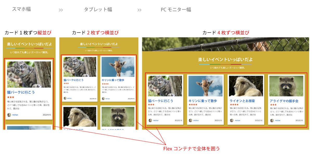The image size is (312, 156).
Task: Click star rating in PC 猫パークに行こう card
Action: click(151, 105)
